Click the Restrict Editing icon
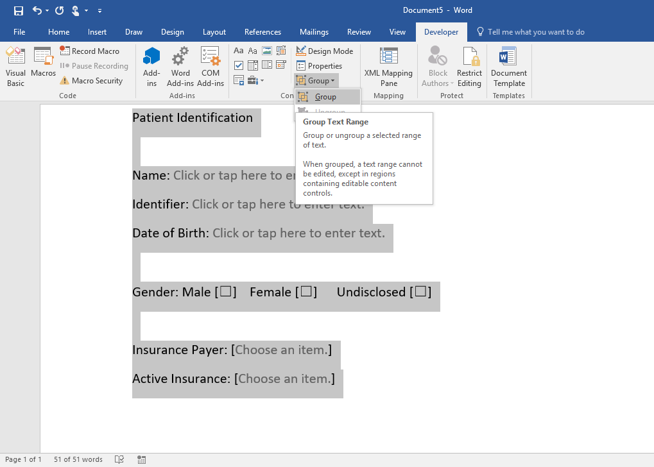The height and width of the screenshot is (467, 654). [469, 67]
